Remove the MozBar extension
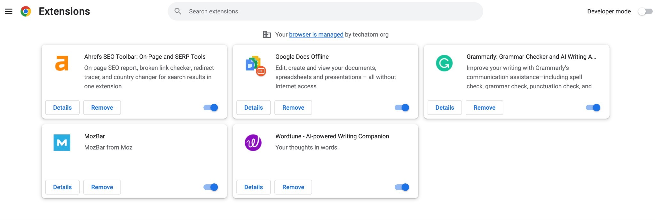655x220 pixels. 102,187
